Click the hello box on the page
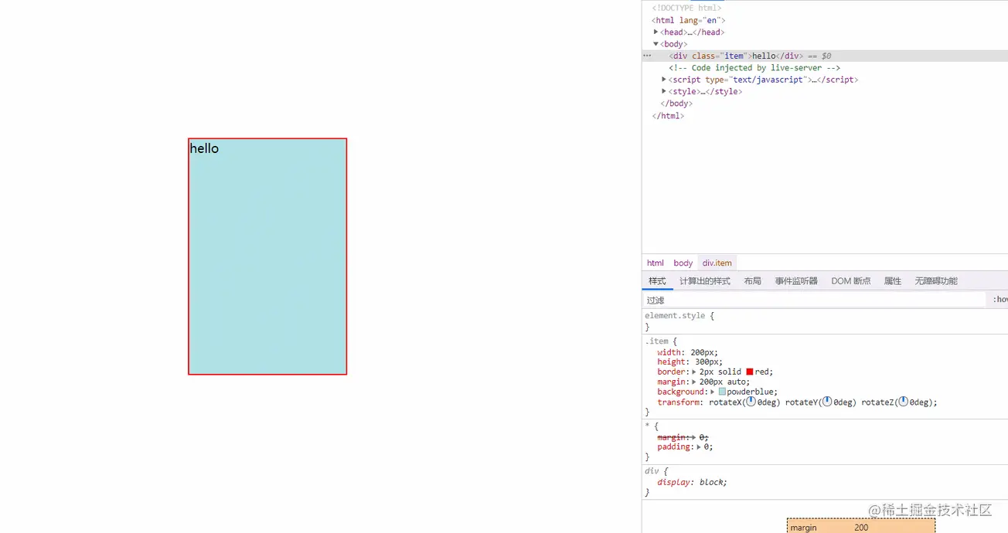1008x533 pixels. click(x=267, y=256)
